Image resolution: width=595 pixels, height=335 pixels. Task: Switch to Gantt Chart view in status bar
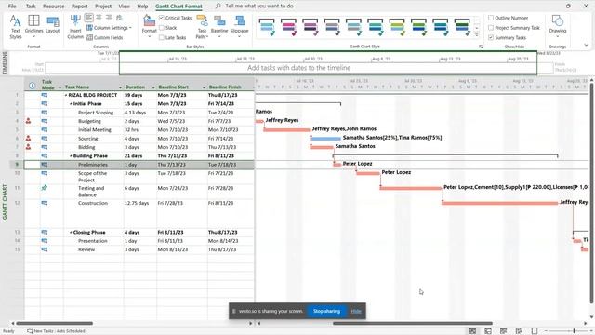[472, 331]
